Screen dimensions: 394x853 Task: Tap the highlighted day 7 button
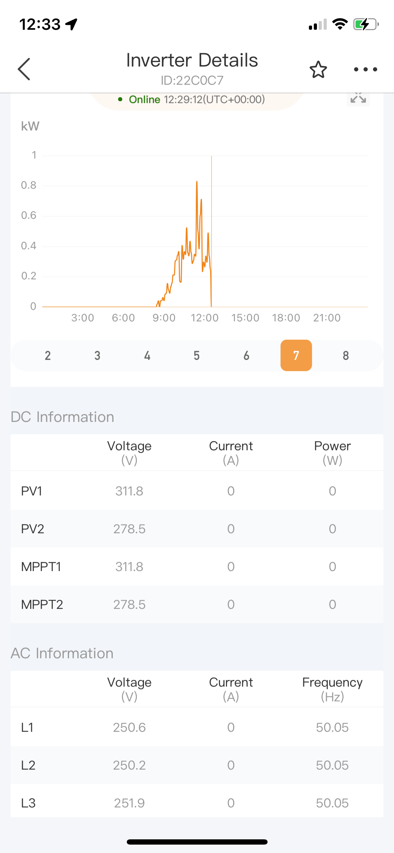[296, 355]
